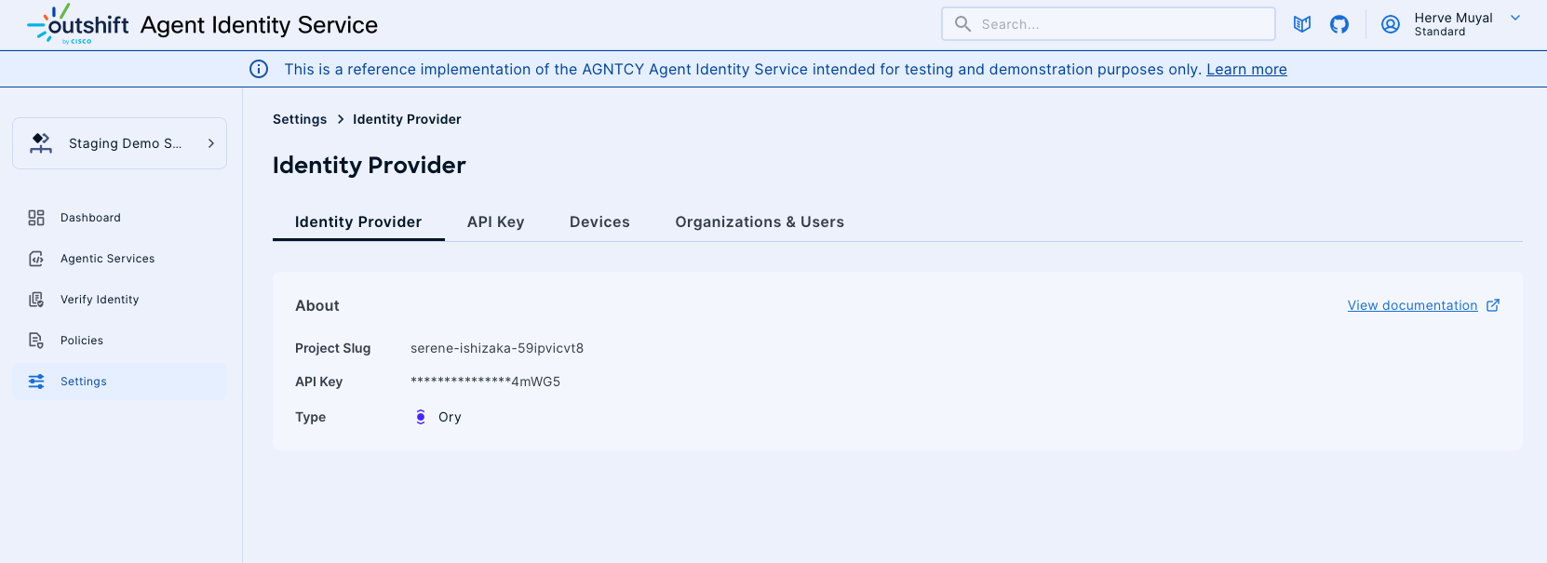Click the Settings breadcrumb link
Image resolution: width=1547 pixels, height=563 pixels.
(300, 119)
